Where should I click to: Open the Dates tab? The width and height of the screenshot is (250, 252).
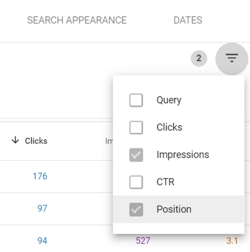click(x=188, y=21)
